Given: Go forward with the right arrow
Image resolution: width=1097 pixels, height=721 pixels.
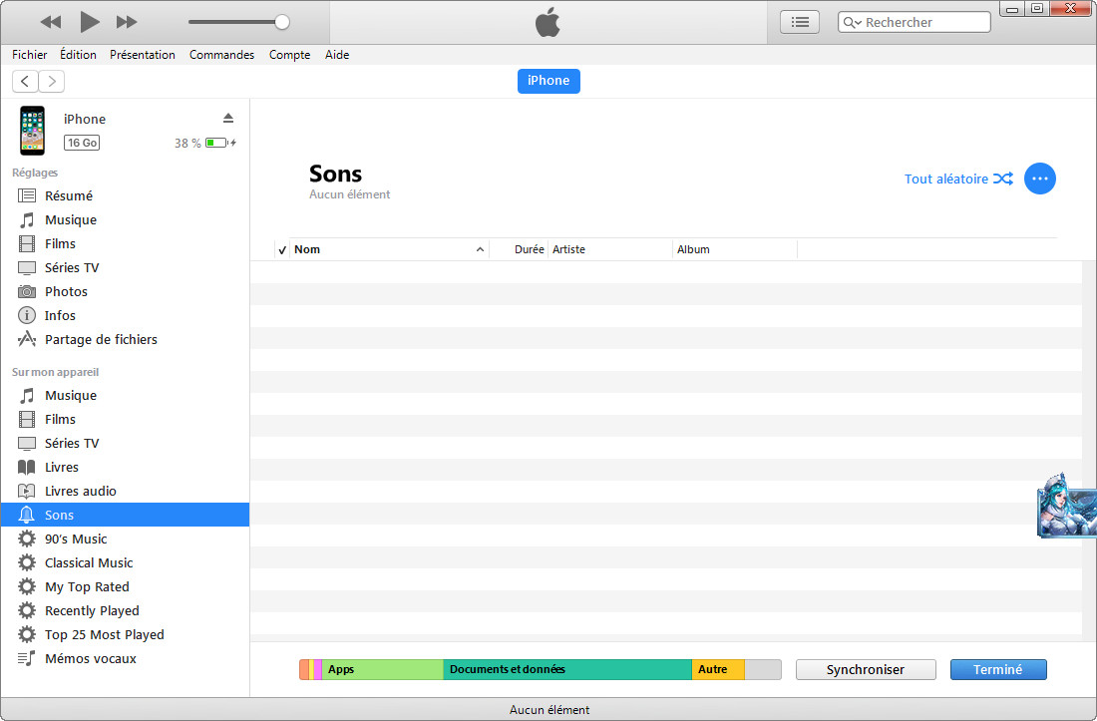Looking at the screenshot, I should click(52, 81).
